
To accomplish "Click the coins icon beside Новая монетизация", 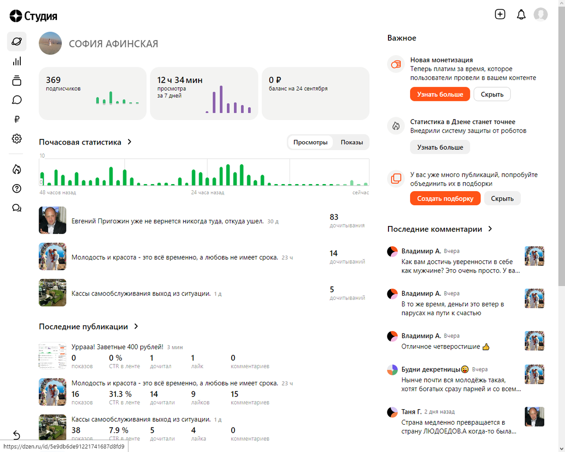I will (x=396, y=64).
